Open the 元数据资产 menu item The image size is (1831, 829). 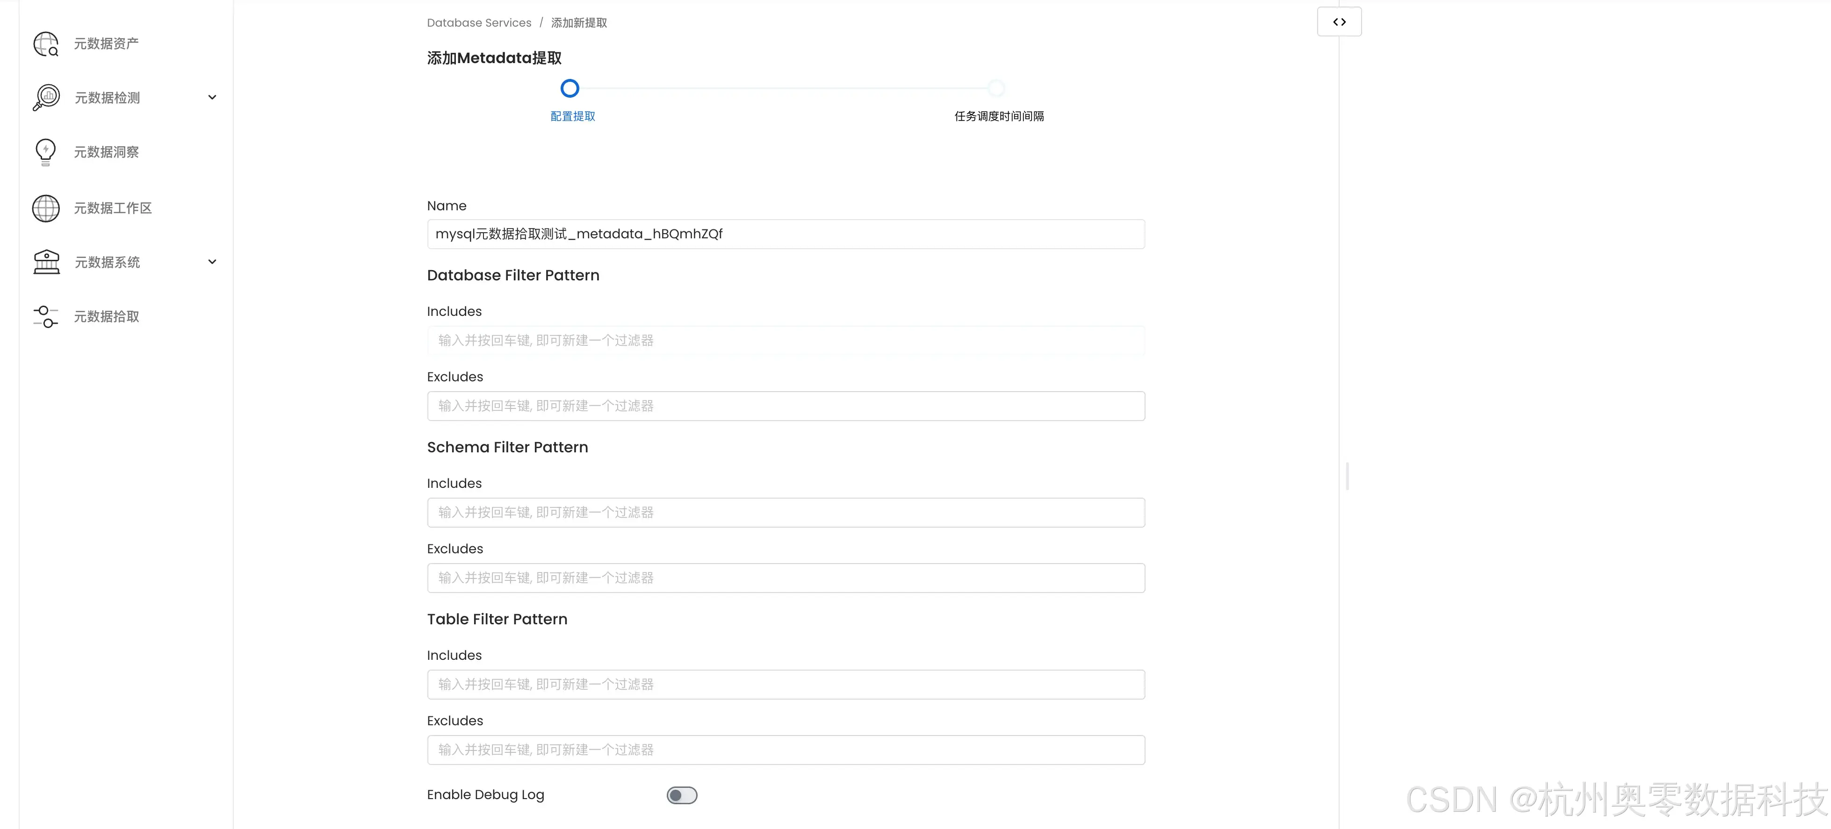[107, 44]
